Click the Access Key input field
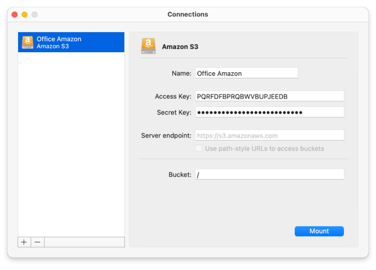Image resolution: width=376 pixels, height=270 pixels. [269, 96]
